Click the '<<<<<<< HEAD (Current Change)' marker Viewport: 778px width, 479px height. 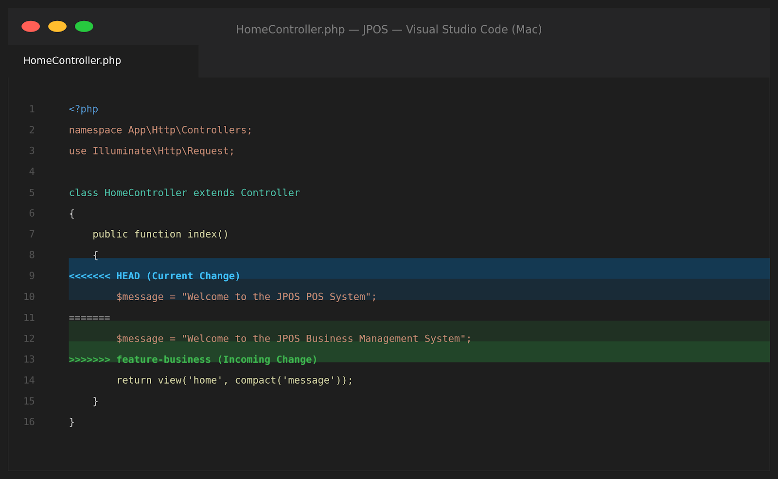tap(155, 276)
